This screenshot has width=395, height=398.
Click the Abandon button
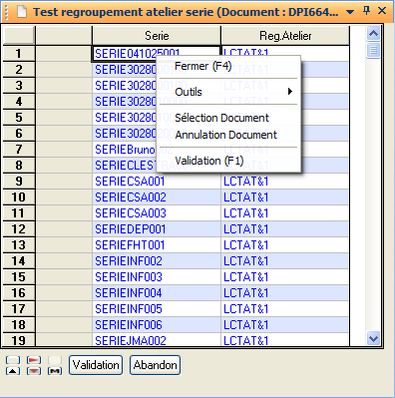coord(155,365)
